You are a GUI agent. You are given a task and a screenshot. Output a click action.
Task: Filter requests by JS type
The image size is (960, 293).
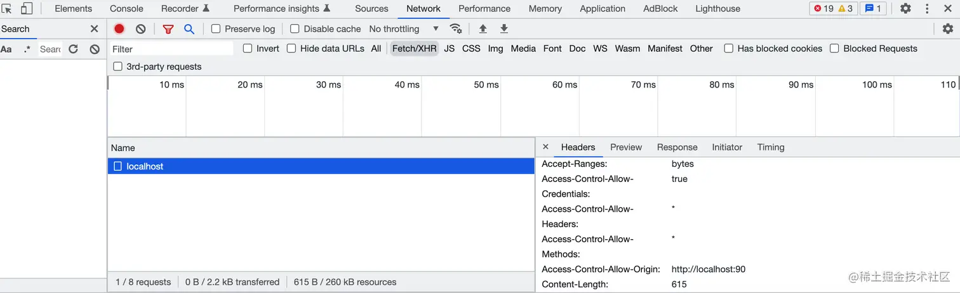click(x=450, y=48)
